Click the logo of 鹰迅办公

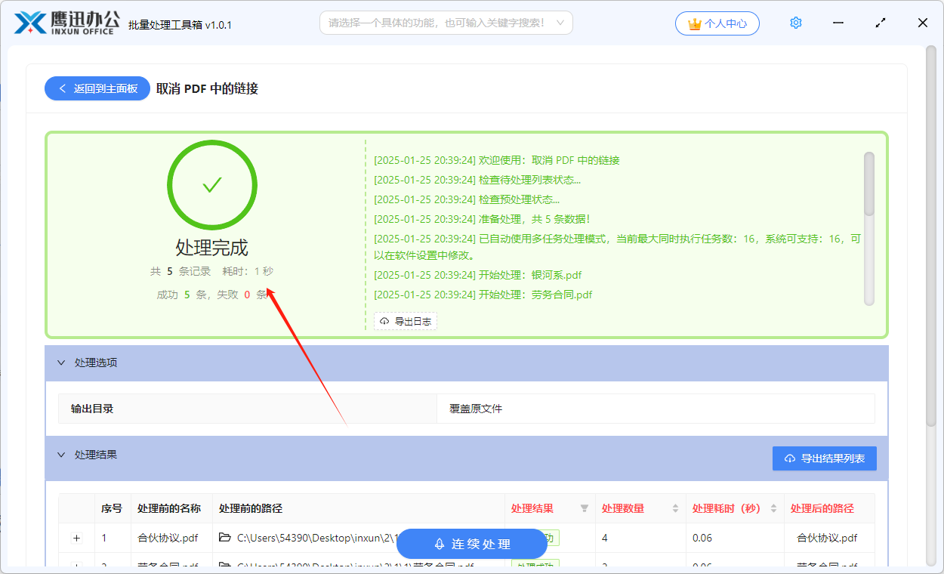coord(29,23)
